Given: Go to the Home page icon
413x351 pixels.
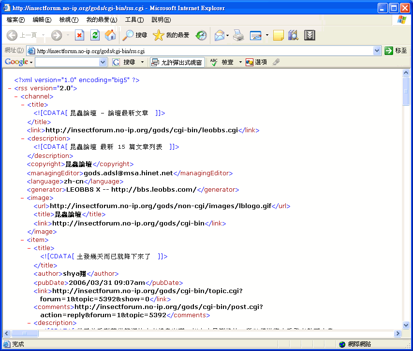Looking at the screenshot, I should tap(110, 35).
